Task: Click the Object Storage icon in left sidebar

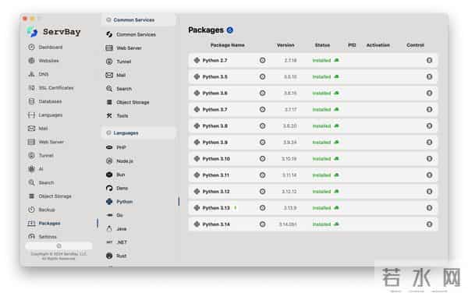Action: pyautogui.click(x=31, y=196)
